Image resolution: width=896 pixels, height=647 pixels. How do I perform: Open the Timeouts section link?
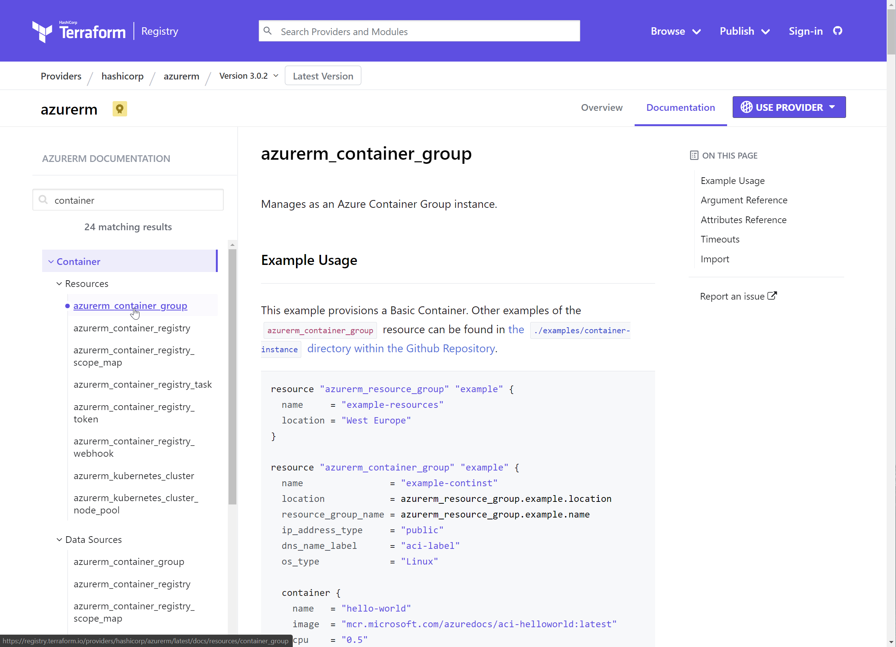coord(719,239)
